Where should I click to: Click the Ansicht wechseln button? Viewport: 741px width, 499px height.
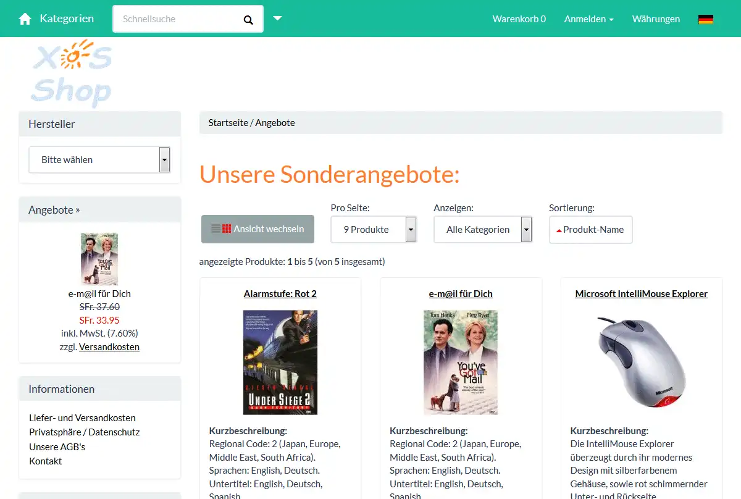(x=257, y=229)
